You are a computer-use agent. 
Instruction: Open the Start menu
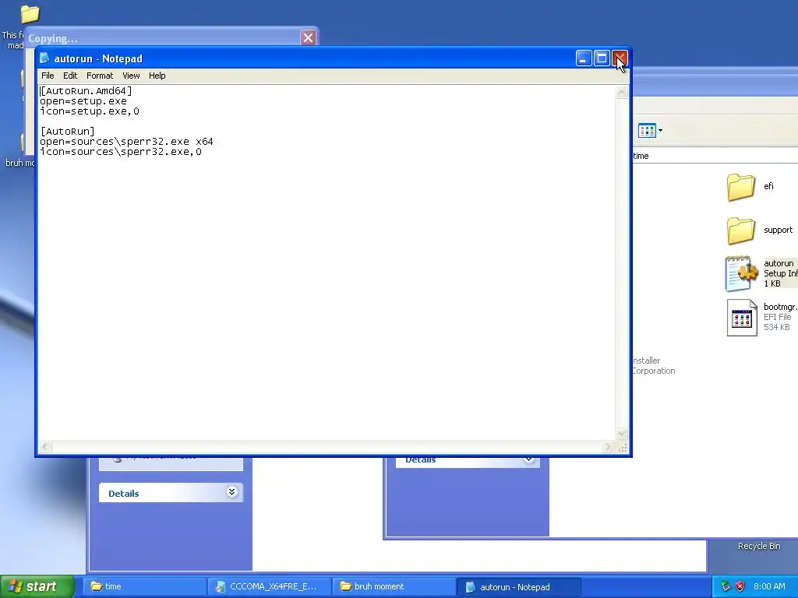coord(37,586)
